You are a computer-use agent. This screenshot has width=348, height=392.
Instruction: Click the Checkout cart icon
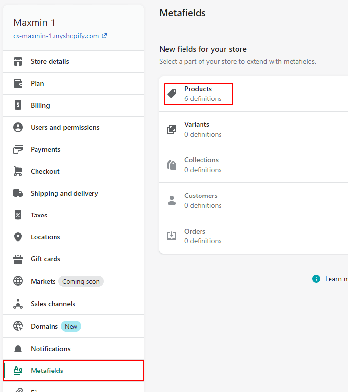click(18, 171)
